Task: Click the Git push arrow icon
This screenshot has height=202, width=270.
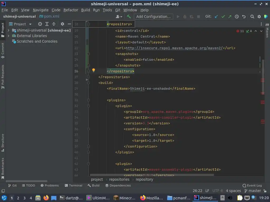Action: 230,17
